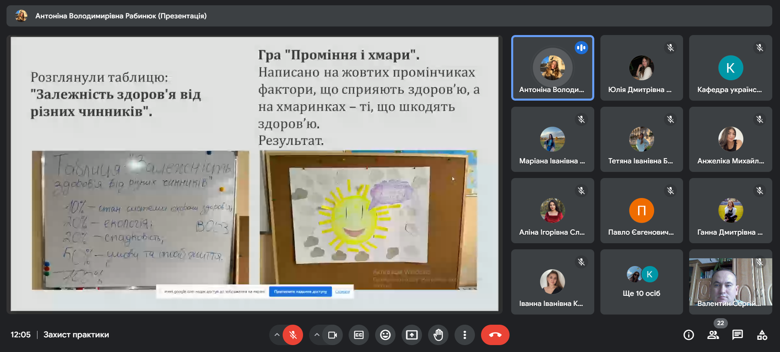Click the muted mic icon on Аліна Ігорівна tile

[x=581, y=191]
